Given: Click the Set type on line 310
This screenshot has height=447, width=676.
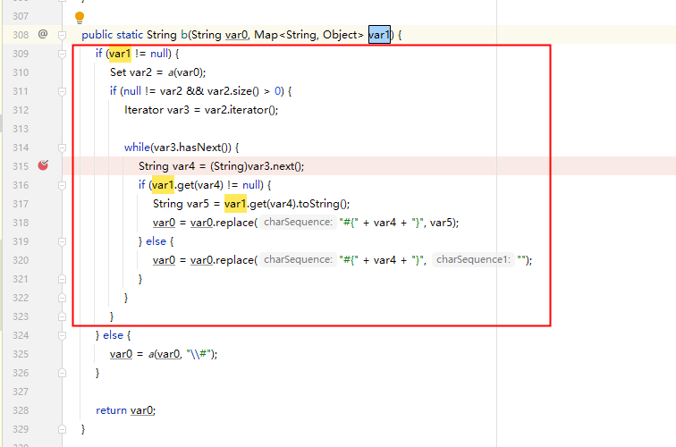Looking at the screenshot, I should (x=118, y=72).
